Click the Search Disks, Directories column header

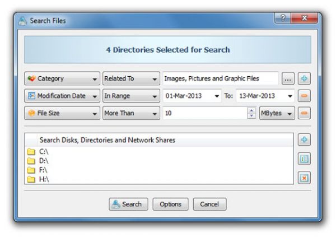pos(165,140)
